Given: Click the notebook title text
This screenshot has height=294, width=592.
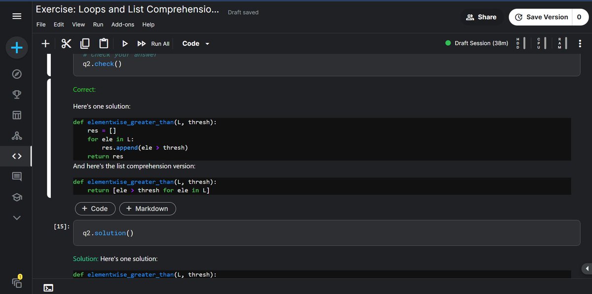Looking at the screenshot, I should (x=127, y=9).
